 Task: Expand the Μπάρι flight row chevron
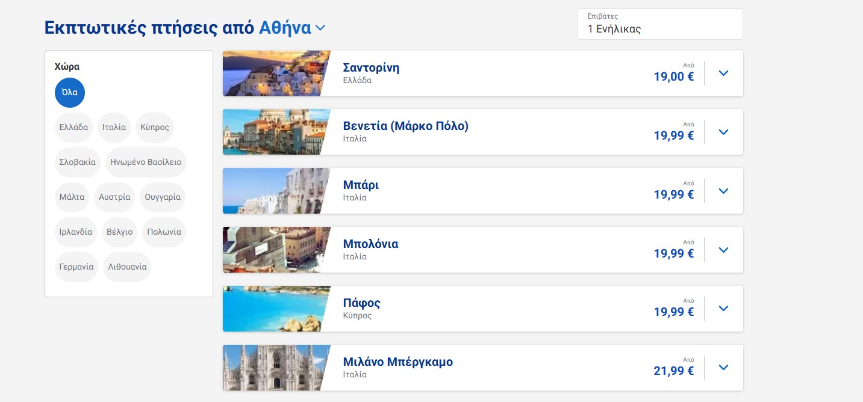click(723, 191)
